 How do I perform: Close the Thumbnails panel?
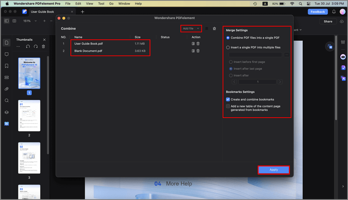pyautogui.click(x=44, y=40)
